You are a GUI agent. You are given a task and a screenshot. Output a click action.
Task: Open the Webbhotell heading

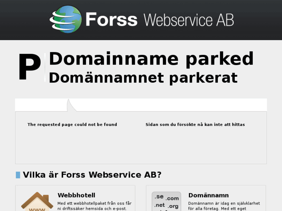pyautogui.click(x=76, y=195)
